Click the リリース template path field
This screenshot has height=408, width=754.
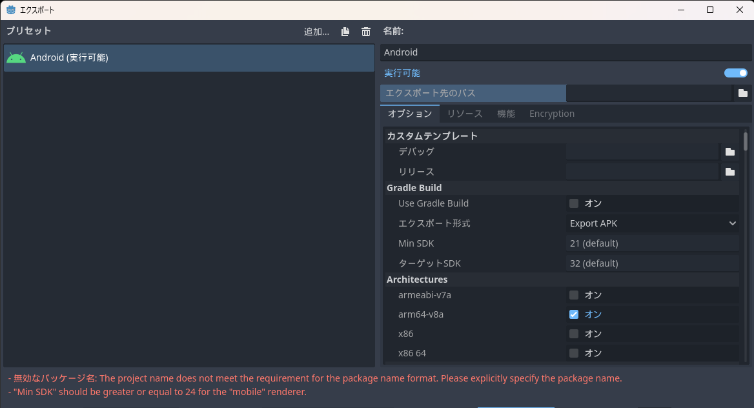pos(642,172)
